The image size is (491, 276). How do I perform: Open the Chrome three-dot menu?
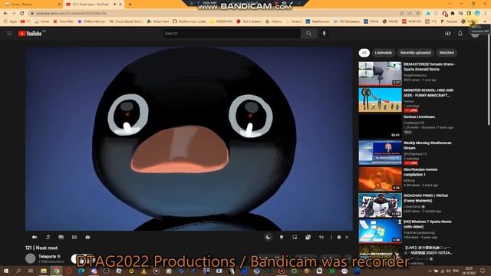486,13
